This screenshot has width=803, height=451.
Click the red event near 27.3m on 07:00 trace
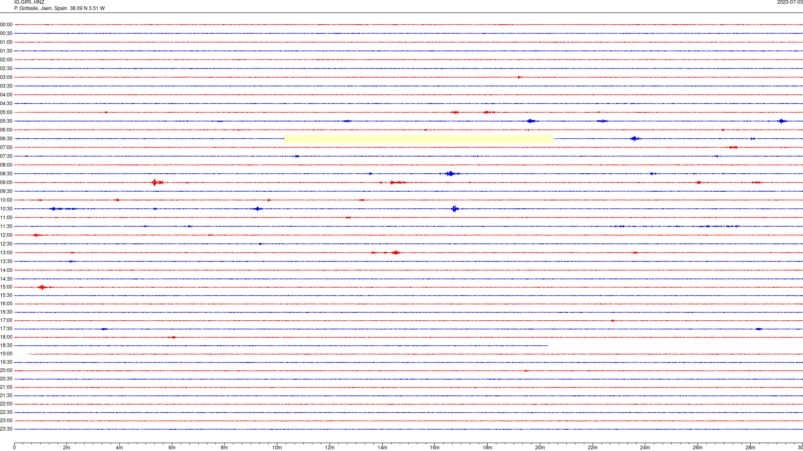coord(733,147)
